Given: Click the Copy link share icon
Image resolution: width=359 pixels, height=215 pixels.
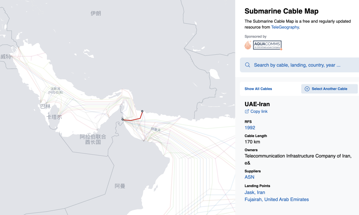Looking at the screenshot, I should [x=247, y=111].
